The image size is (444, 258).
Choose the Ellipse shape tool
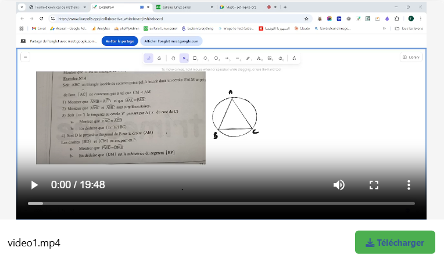[x=216, y=58]
